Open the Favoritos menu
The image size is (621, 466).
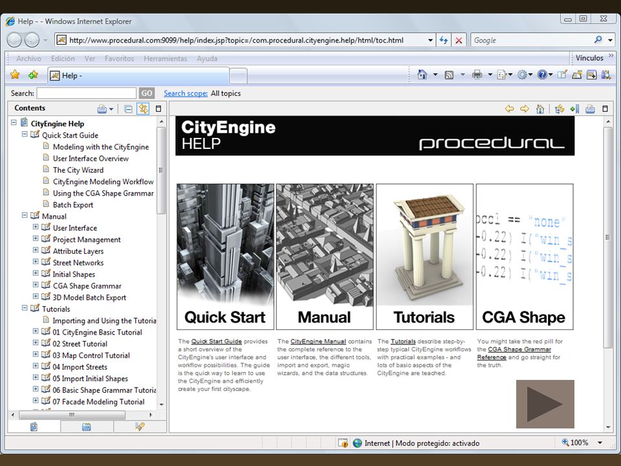pyautogui.click(x=119, y=58)
